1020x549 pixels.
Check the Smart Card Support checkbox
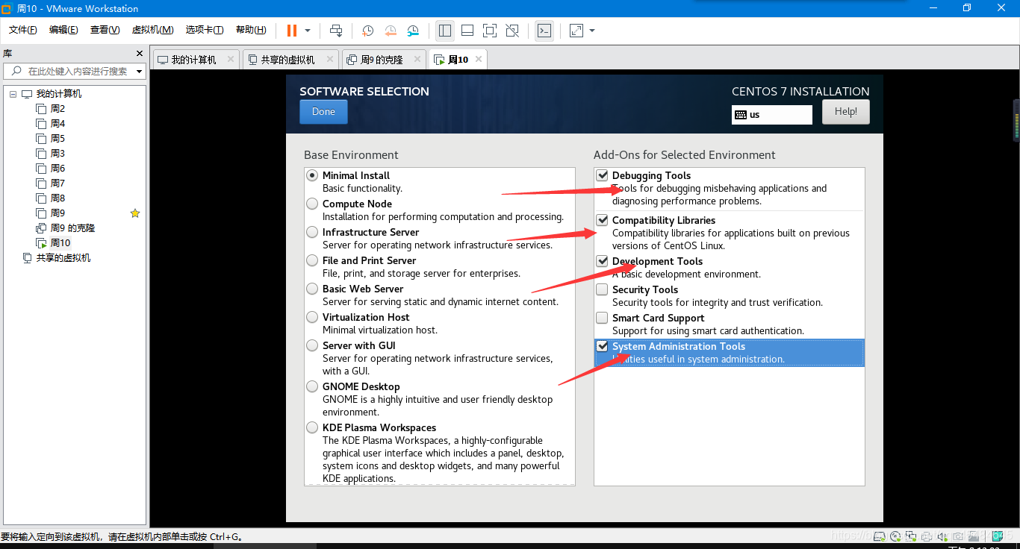602,318
